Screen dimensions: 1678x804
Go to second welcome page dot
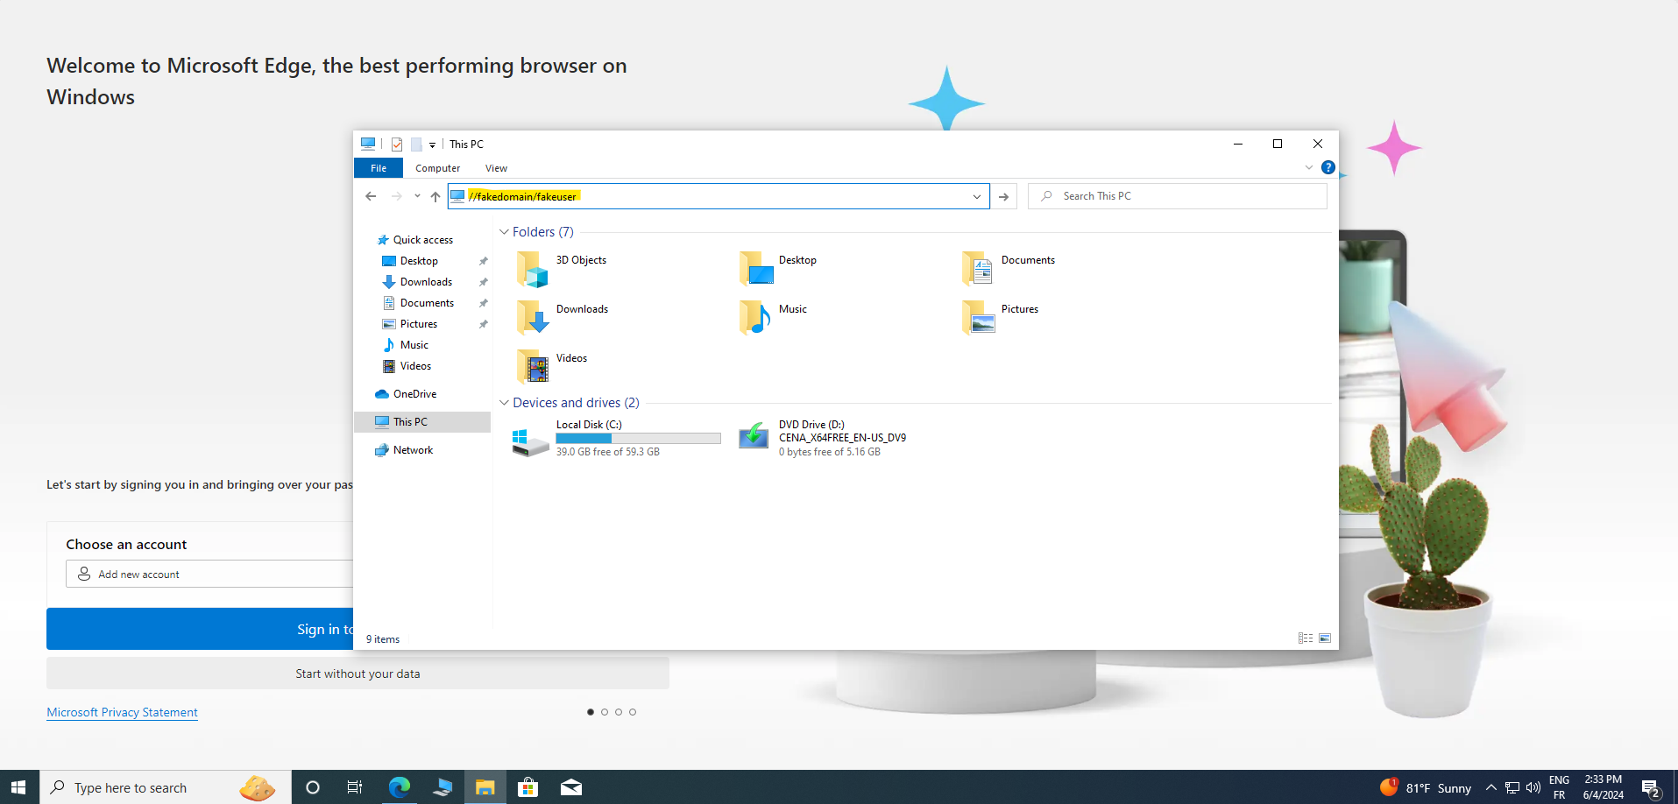pyautogui.click(x=605, y=712)
